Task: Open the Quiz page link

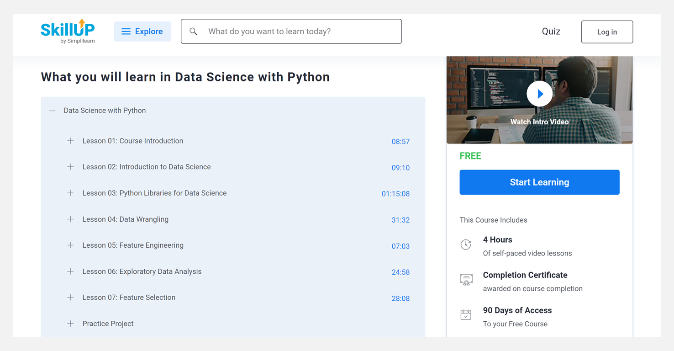Action: point(551,32)
